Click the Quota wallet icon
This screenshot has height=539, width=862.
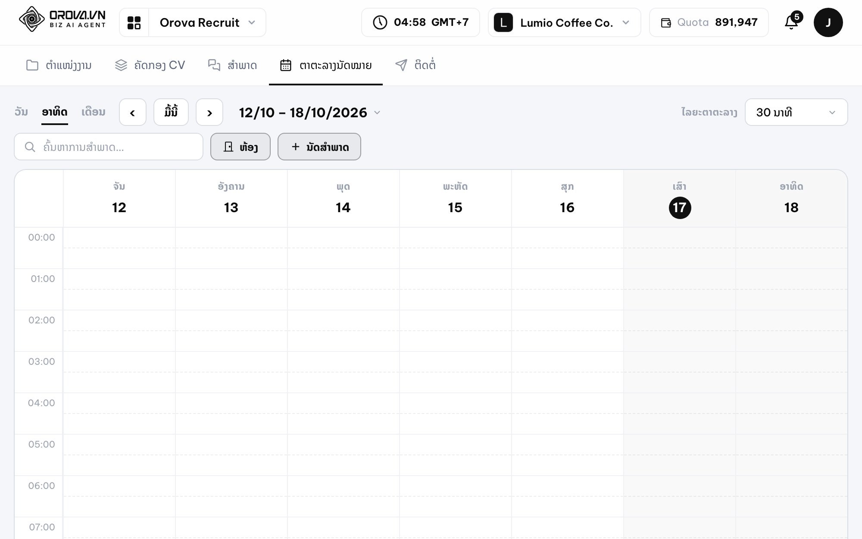click(x=666, y=23)
